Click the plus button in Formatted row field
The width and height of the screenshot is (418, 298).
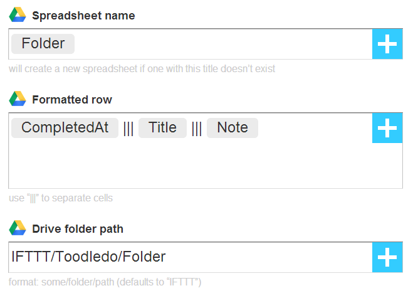coord(387,128)
